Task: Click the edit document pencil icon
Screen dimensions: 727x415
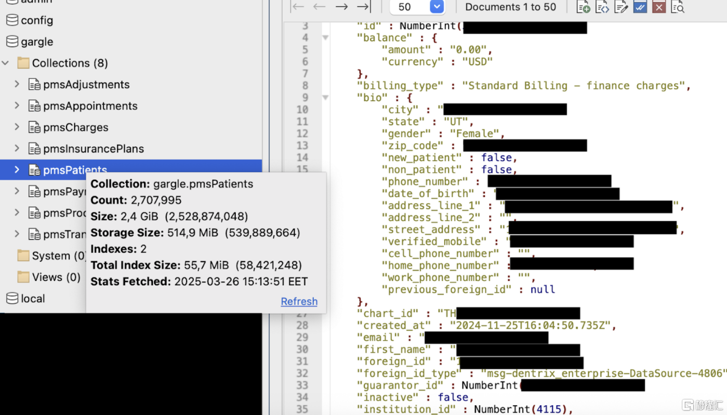Action: click(621, 7)
